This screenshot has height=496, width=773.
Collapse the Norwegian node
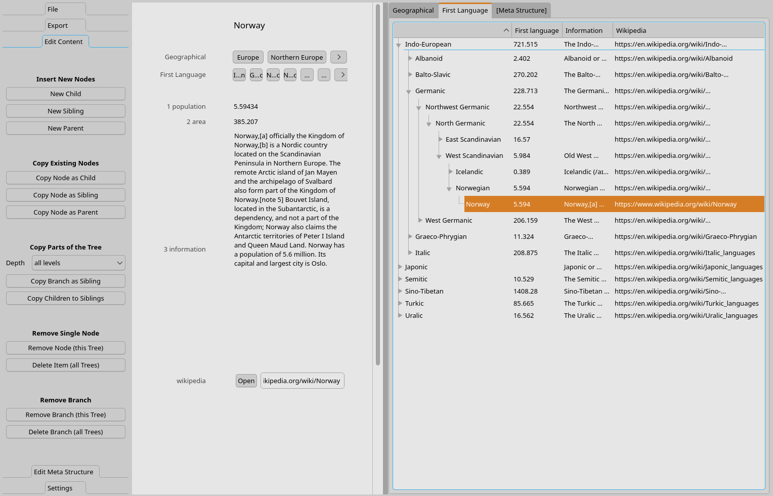coord(449,189)
